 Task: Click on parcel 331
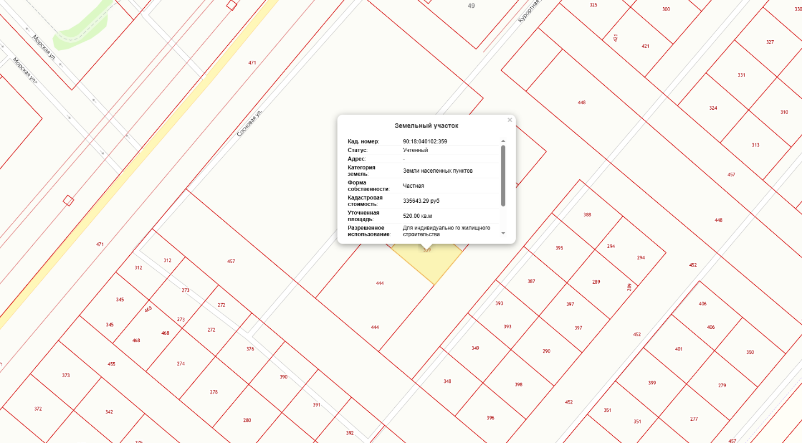pos(741,75)
